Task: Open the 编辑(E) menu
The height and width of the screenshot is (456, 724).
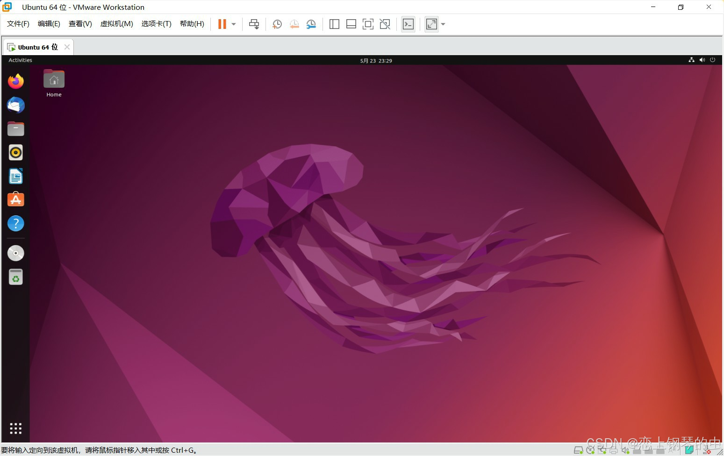Action: point(49,24)
